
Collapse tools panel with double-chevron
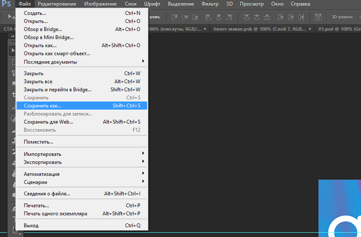pos(13,36)
